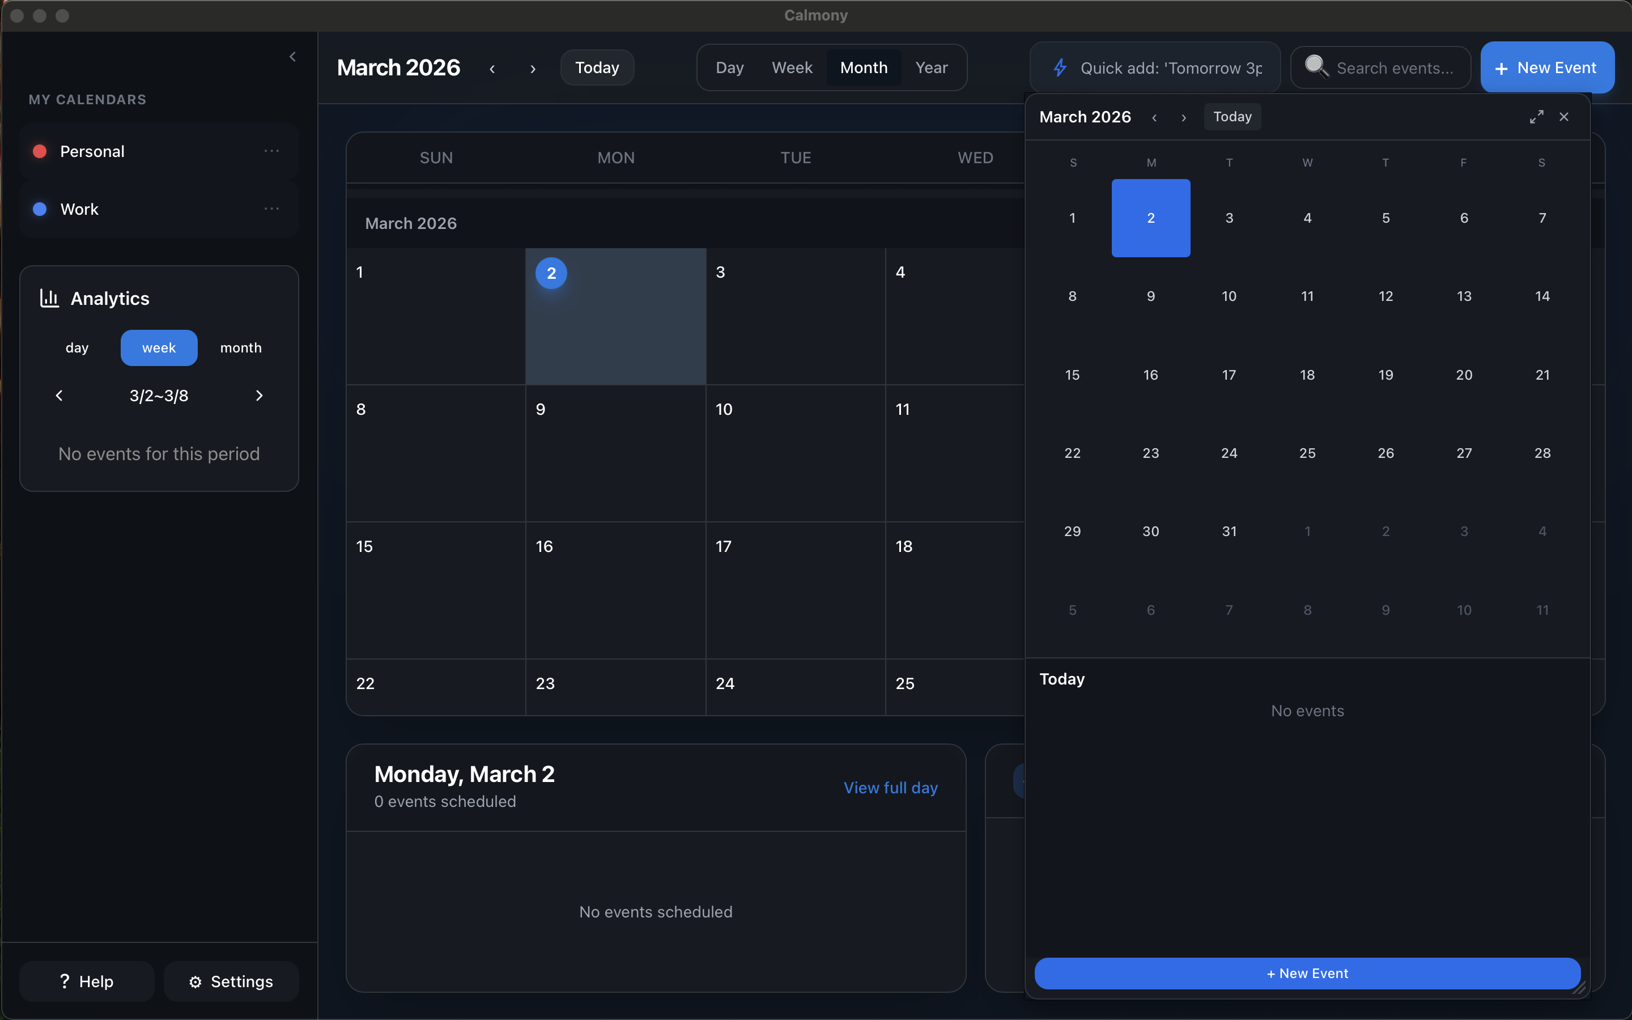1632x1020 pixels.
Task: Click the Analytics bar chart icon
Action: pos(48,297)
